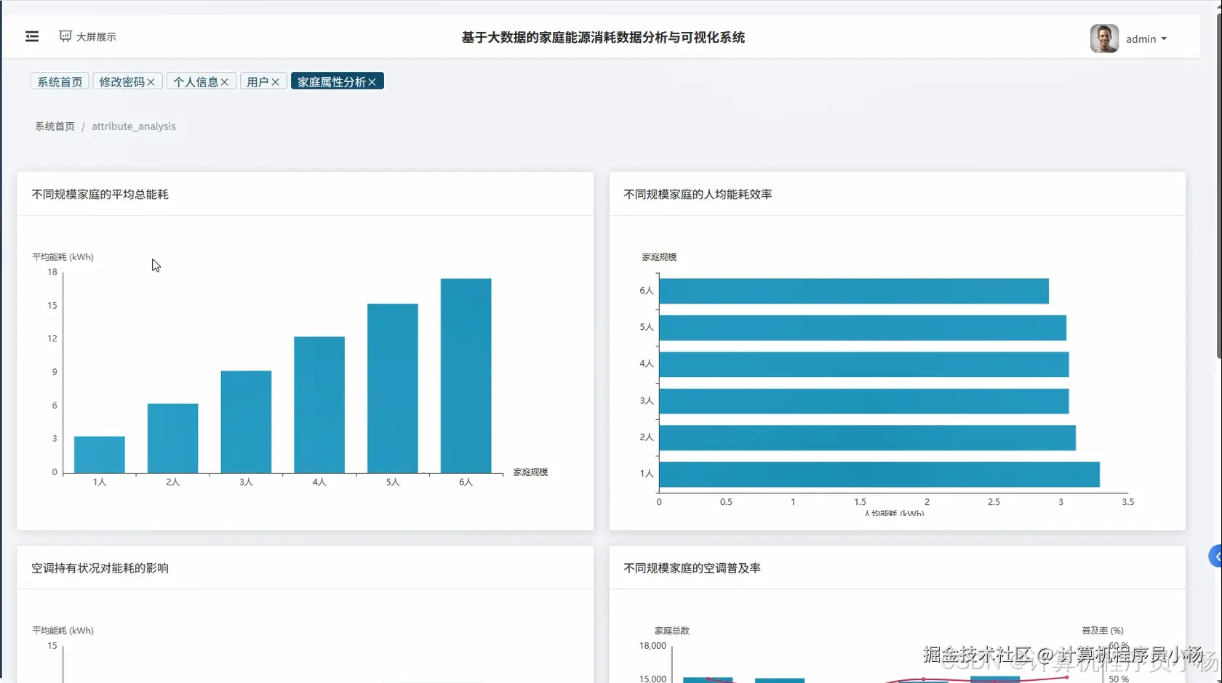The image size is (1222, 683).
Task: Click the 2人 bar in average consumption chart
Action: click(172, 438)
